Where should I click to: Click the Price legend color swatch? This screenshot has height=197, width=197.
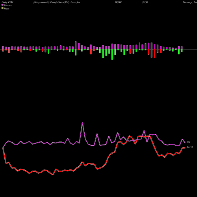point(2,8)
